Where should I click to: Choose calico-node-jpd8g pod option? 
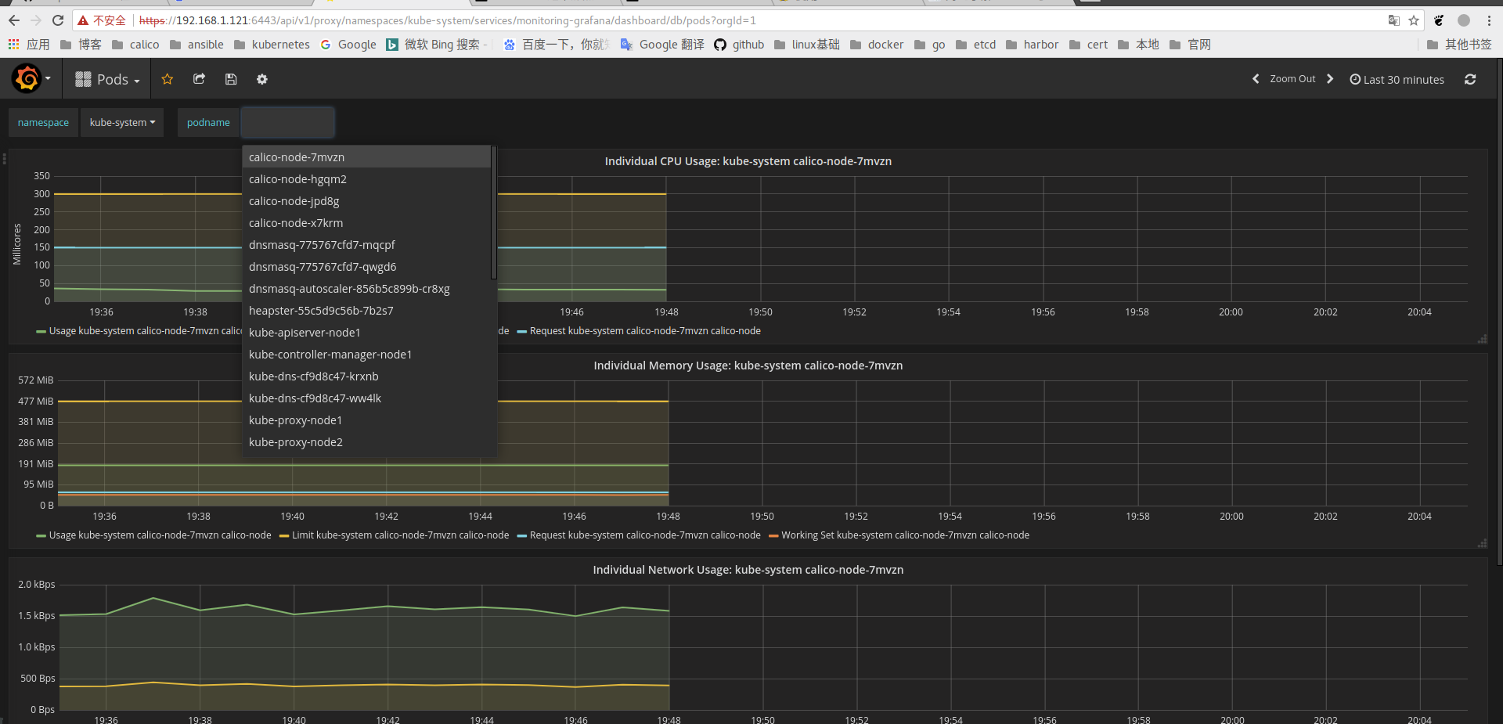[x=367, y=200]
